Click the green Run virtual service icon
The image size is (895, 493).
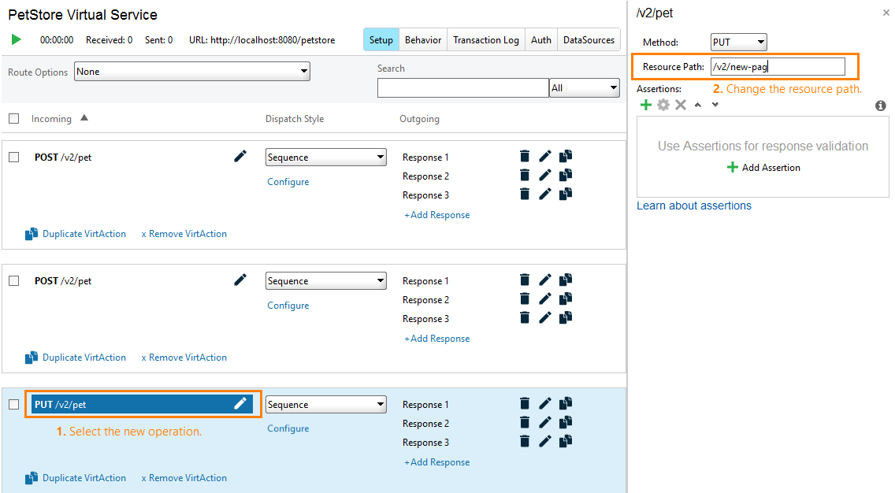pos(17,39)
